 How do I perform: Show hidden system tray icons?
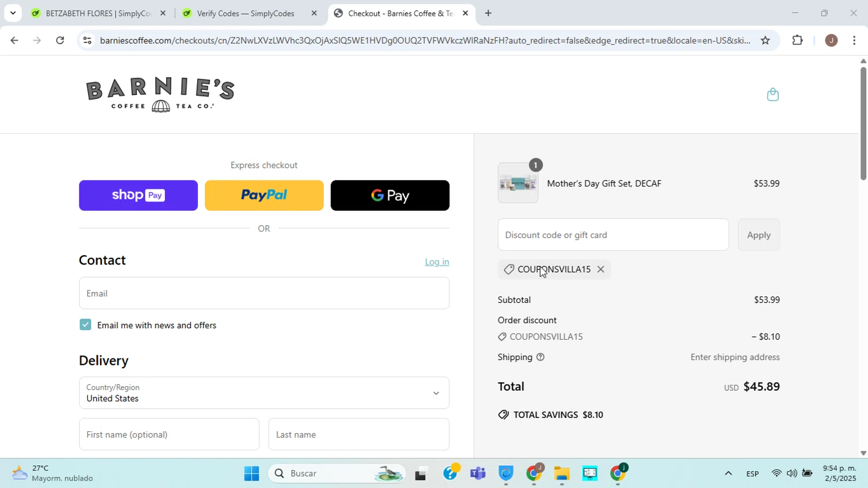pos(728,474)
